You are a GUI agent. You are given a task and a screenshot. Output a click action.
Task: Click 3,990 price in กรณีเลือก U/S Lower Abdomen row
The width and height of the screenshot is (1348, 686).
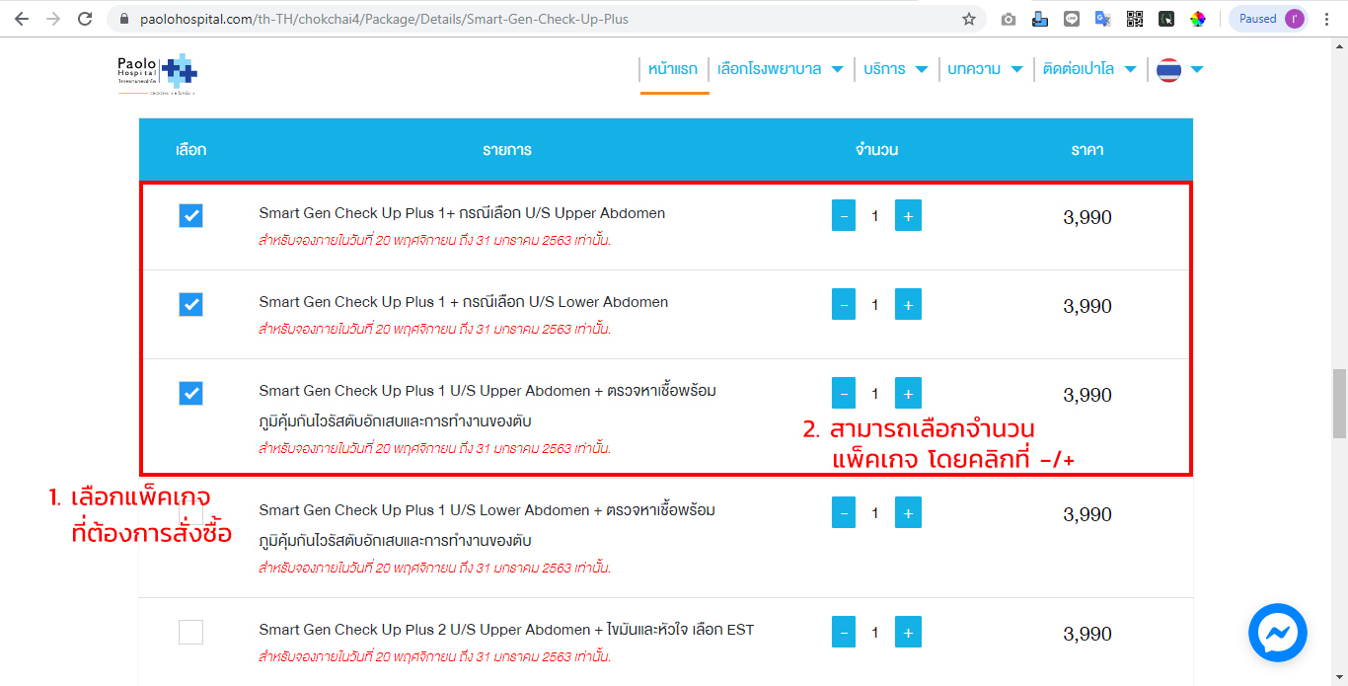(1087, 306)
